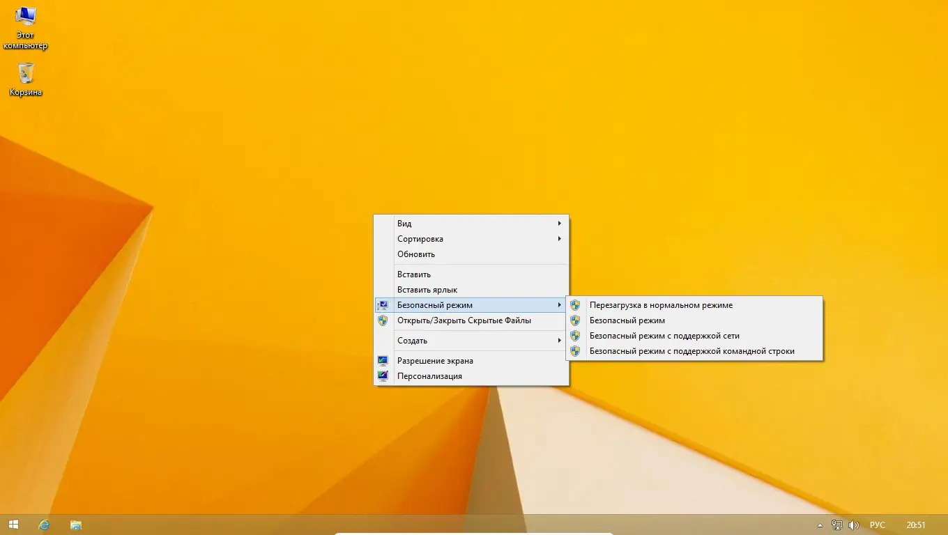Click the 20:51 taskbar clock
The height and width of the screenshot is (535, 948).
pos(916,525)
